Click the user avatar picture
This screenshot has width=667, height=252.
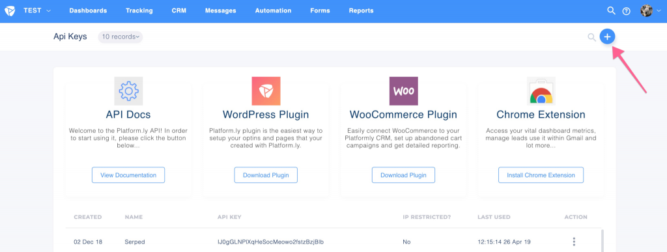coord(646,10)
